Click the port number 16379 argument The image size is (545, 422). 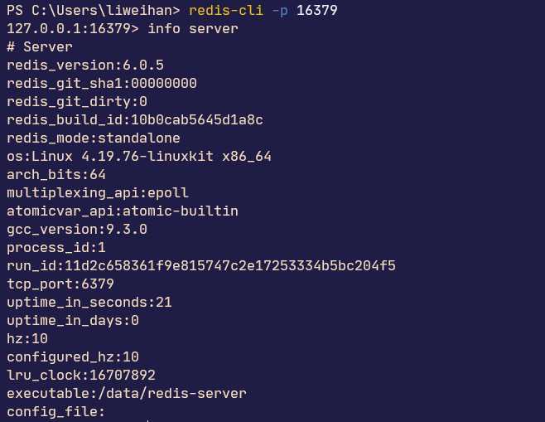317,10
